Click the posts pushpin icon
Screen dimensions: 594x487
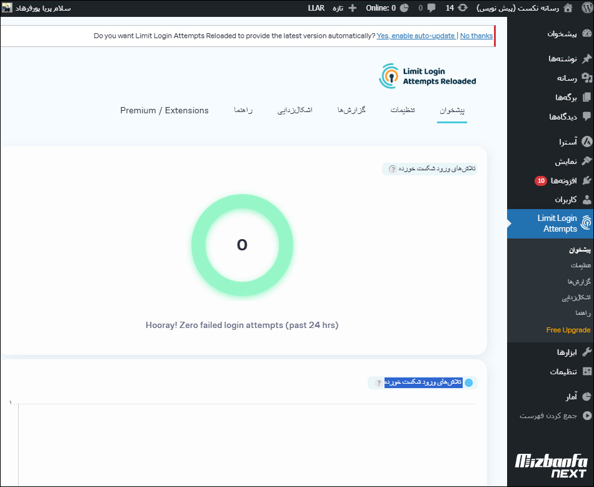[586, 58]
